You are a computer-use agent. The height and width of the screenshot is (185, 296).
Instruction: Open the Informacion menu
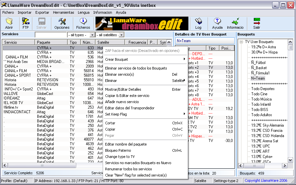click(102, 12)
